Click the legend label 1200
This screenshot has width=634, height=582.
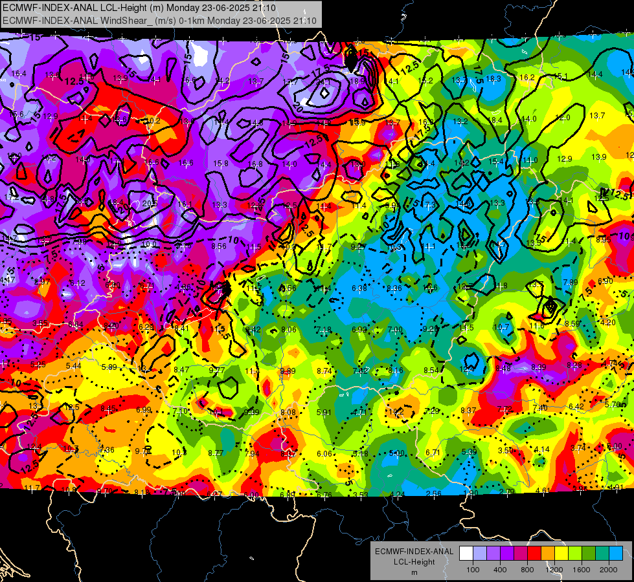click(x=554, y=570)
